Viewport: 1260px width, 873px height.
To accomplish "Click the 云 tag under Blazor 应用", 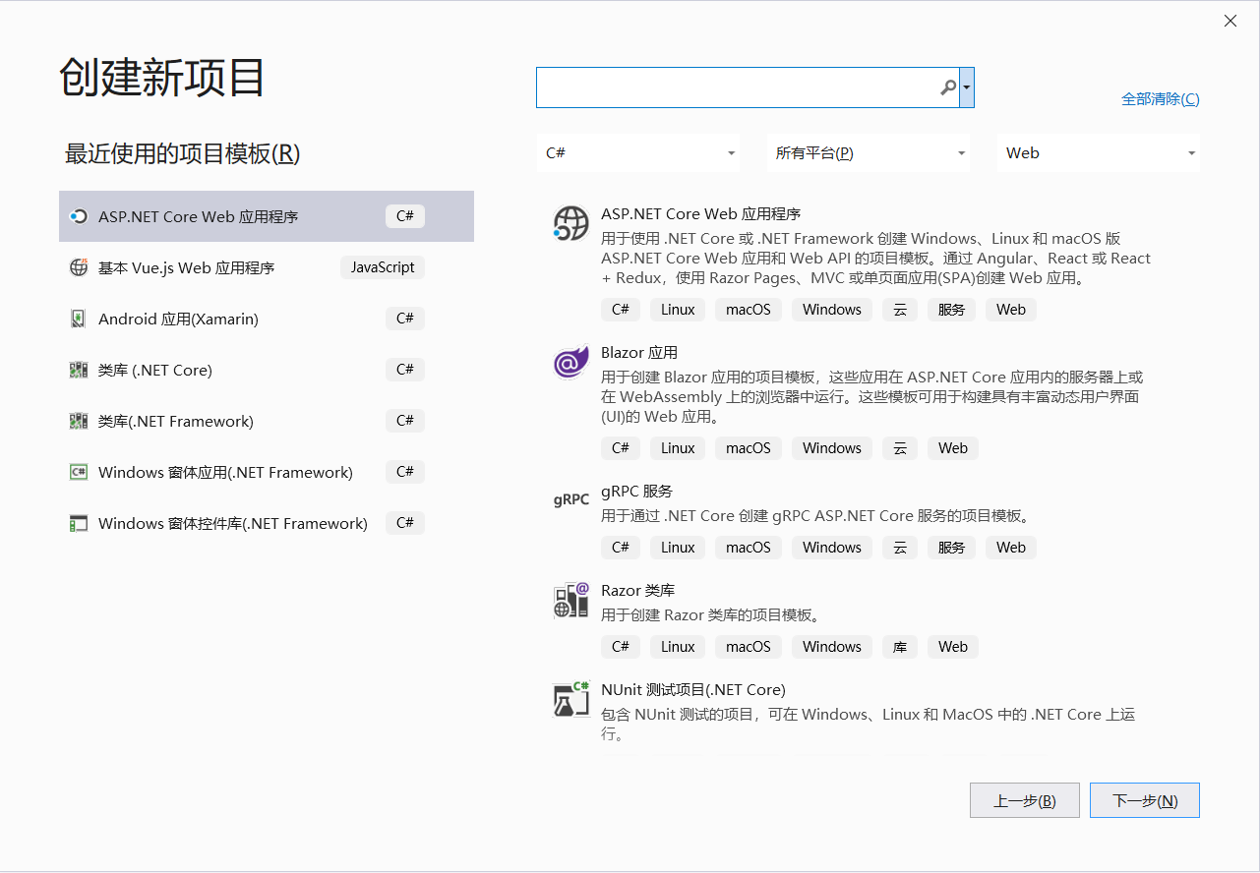I will 900,448.
